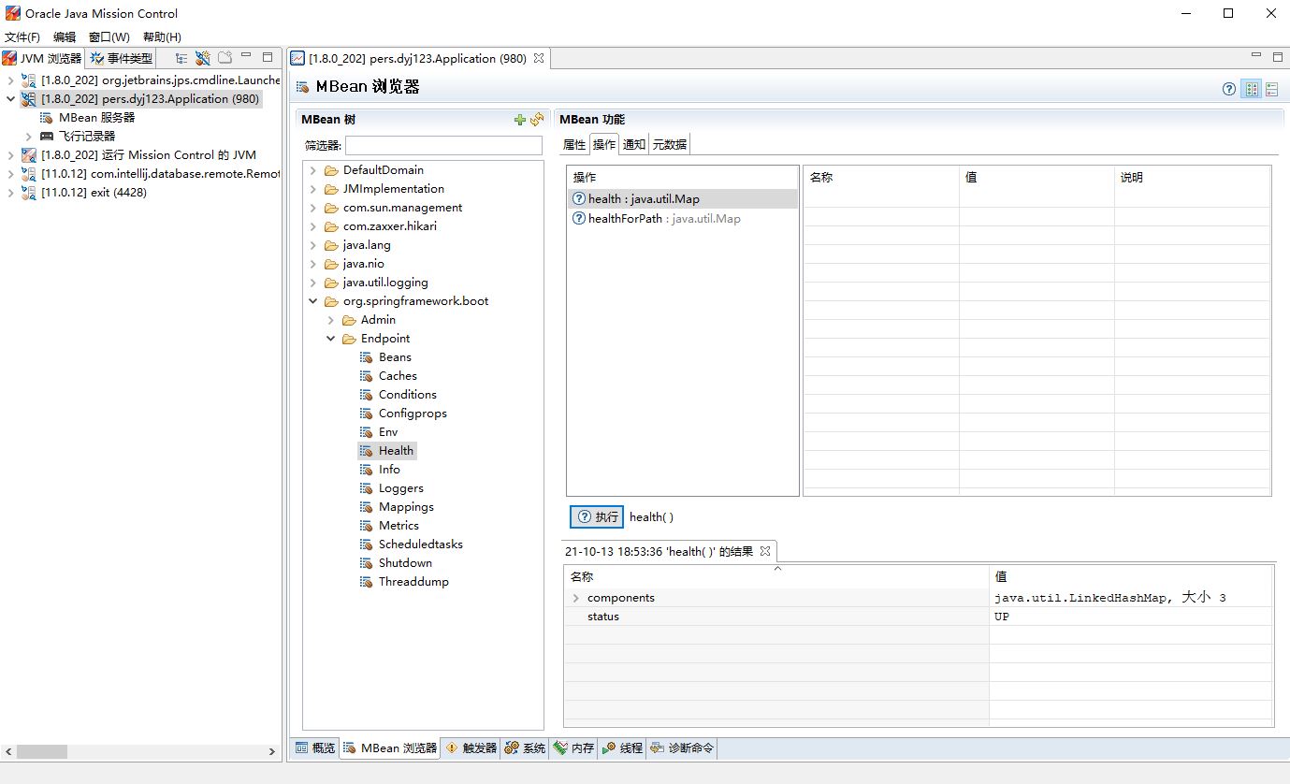1290x784 pixels.
Task: Click inside the 筛选器 filter field
Action: 443,145
